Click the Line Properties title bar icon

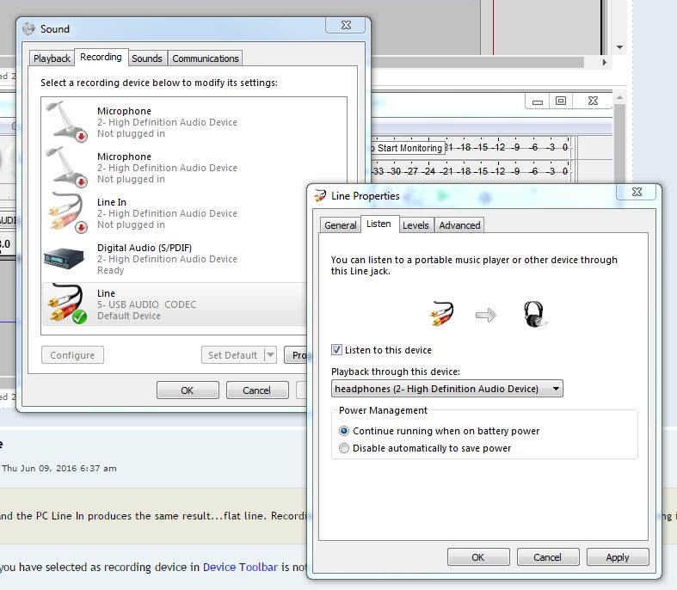click(x=320, y=196)
